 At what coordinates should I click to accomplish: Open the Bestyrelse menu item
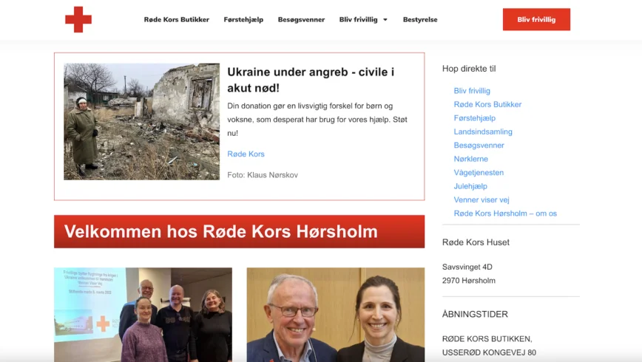420,20
